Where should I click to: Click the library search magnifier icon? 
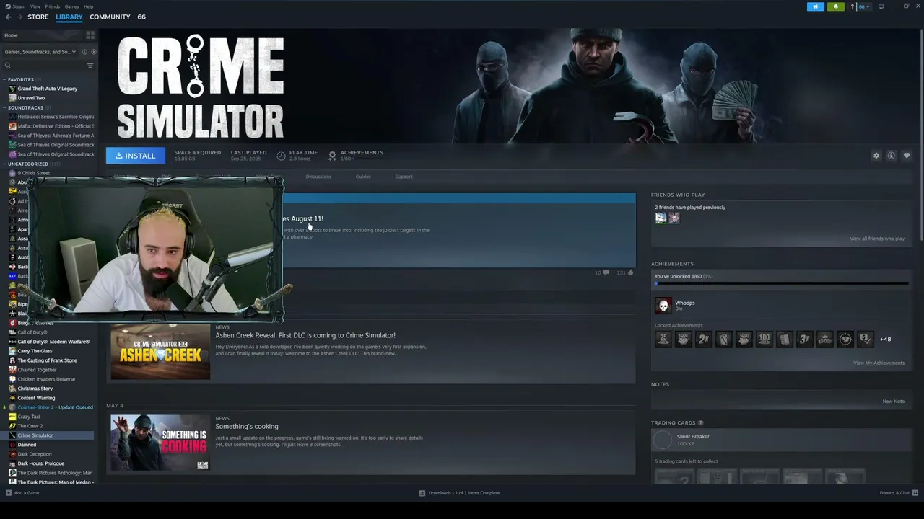pos(8,66)
